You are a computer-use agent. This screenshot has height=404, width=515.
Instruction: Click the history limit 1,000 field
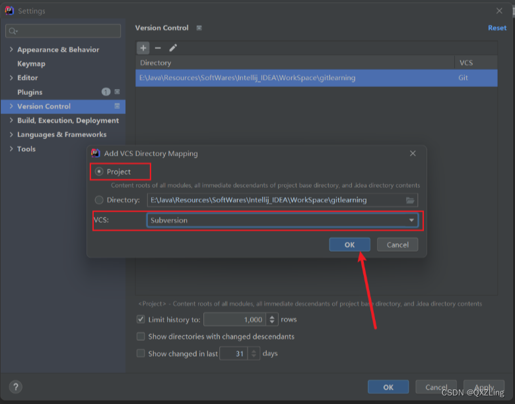tap(235, 320)
